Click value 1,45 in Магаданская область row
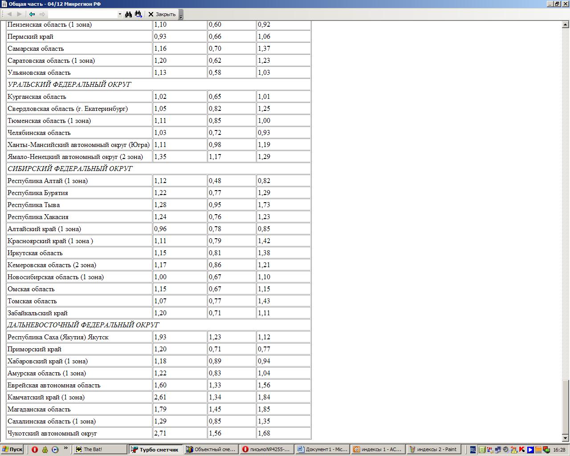Image resolution: width=570 pixels, height=456 pixels. (x=215, y=409)
